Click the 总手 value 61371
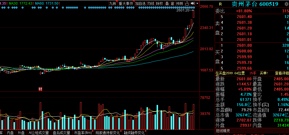The height and width of the screenshot is (135, 289). (246, 99)
